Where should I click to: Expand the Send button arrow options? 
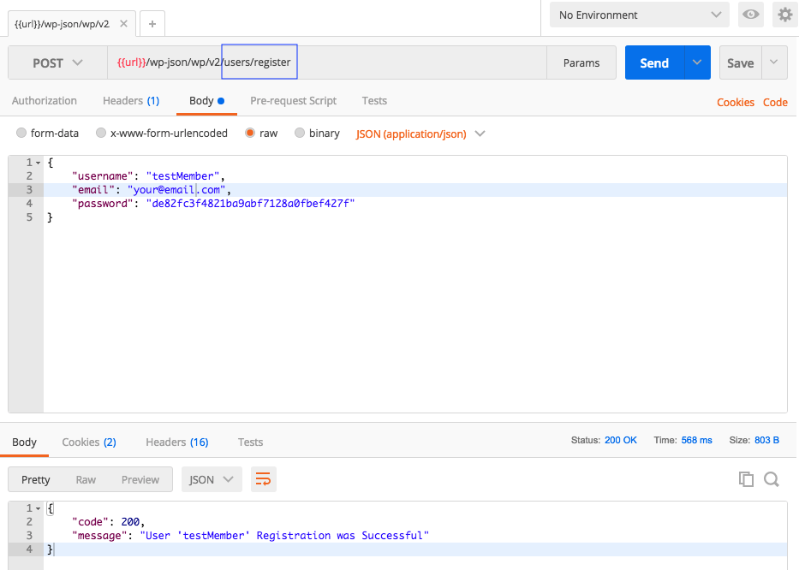697,62
